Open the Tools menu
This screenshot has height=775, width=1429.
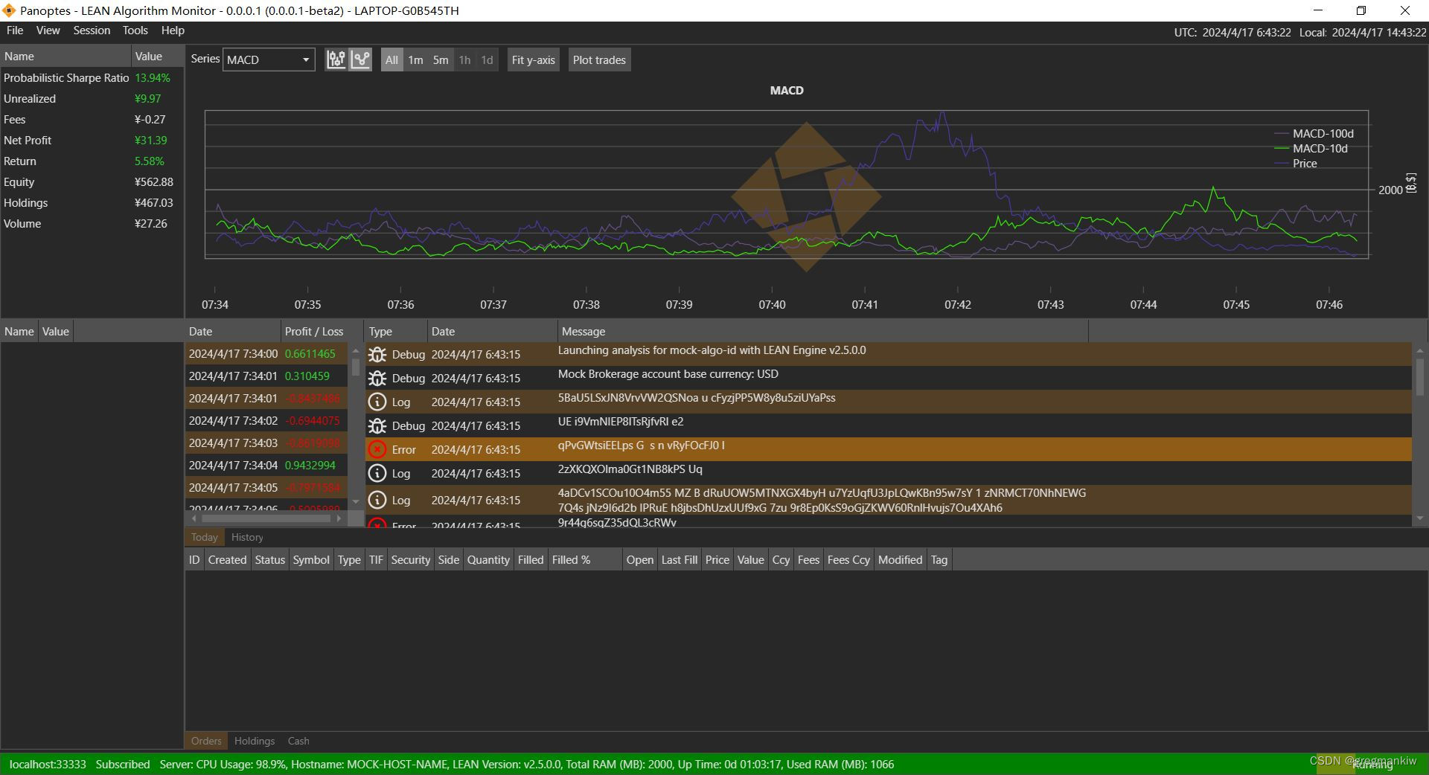click(135, 30)
